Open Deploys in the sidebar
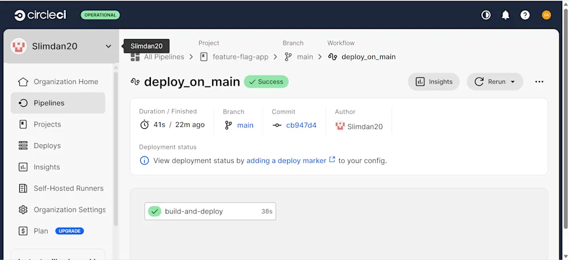Screen dimensions: 569x260 [x=58, y=146]
